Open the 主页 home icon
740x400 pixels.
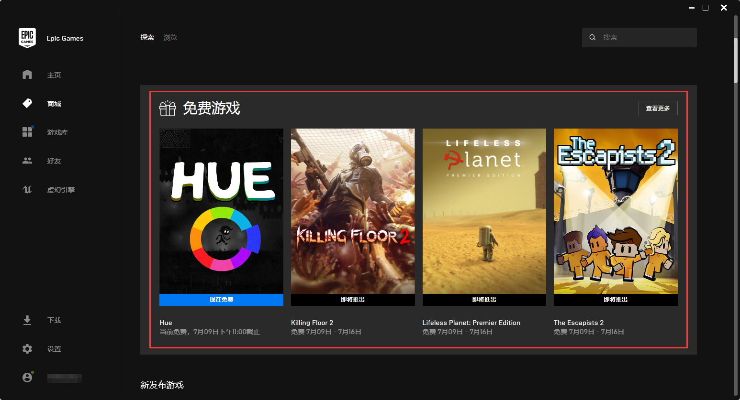coord(27,75)
